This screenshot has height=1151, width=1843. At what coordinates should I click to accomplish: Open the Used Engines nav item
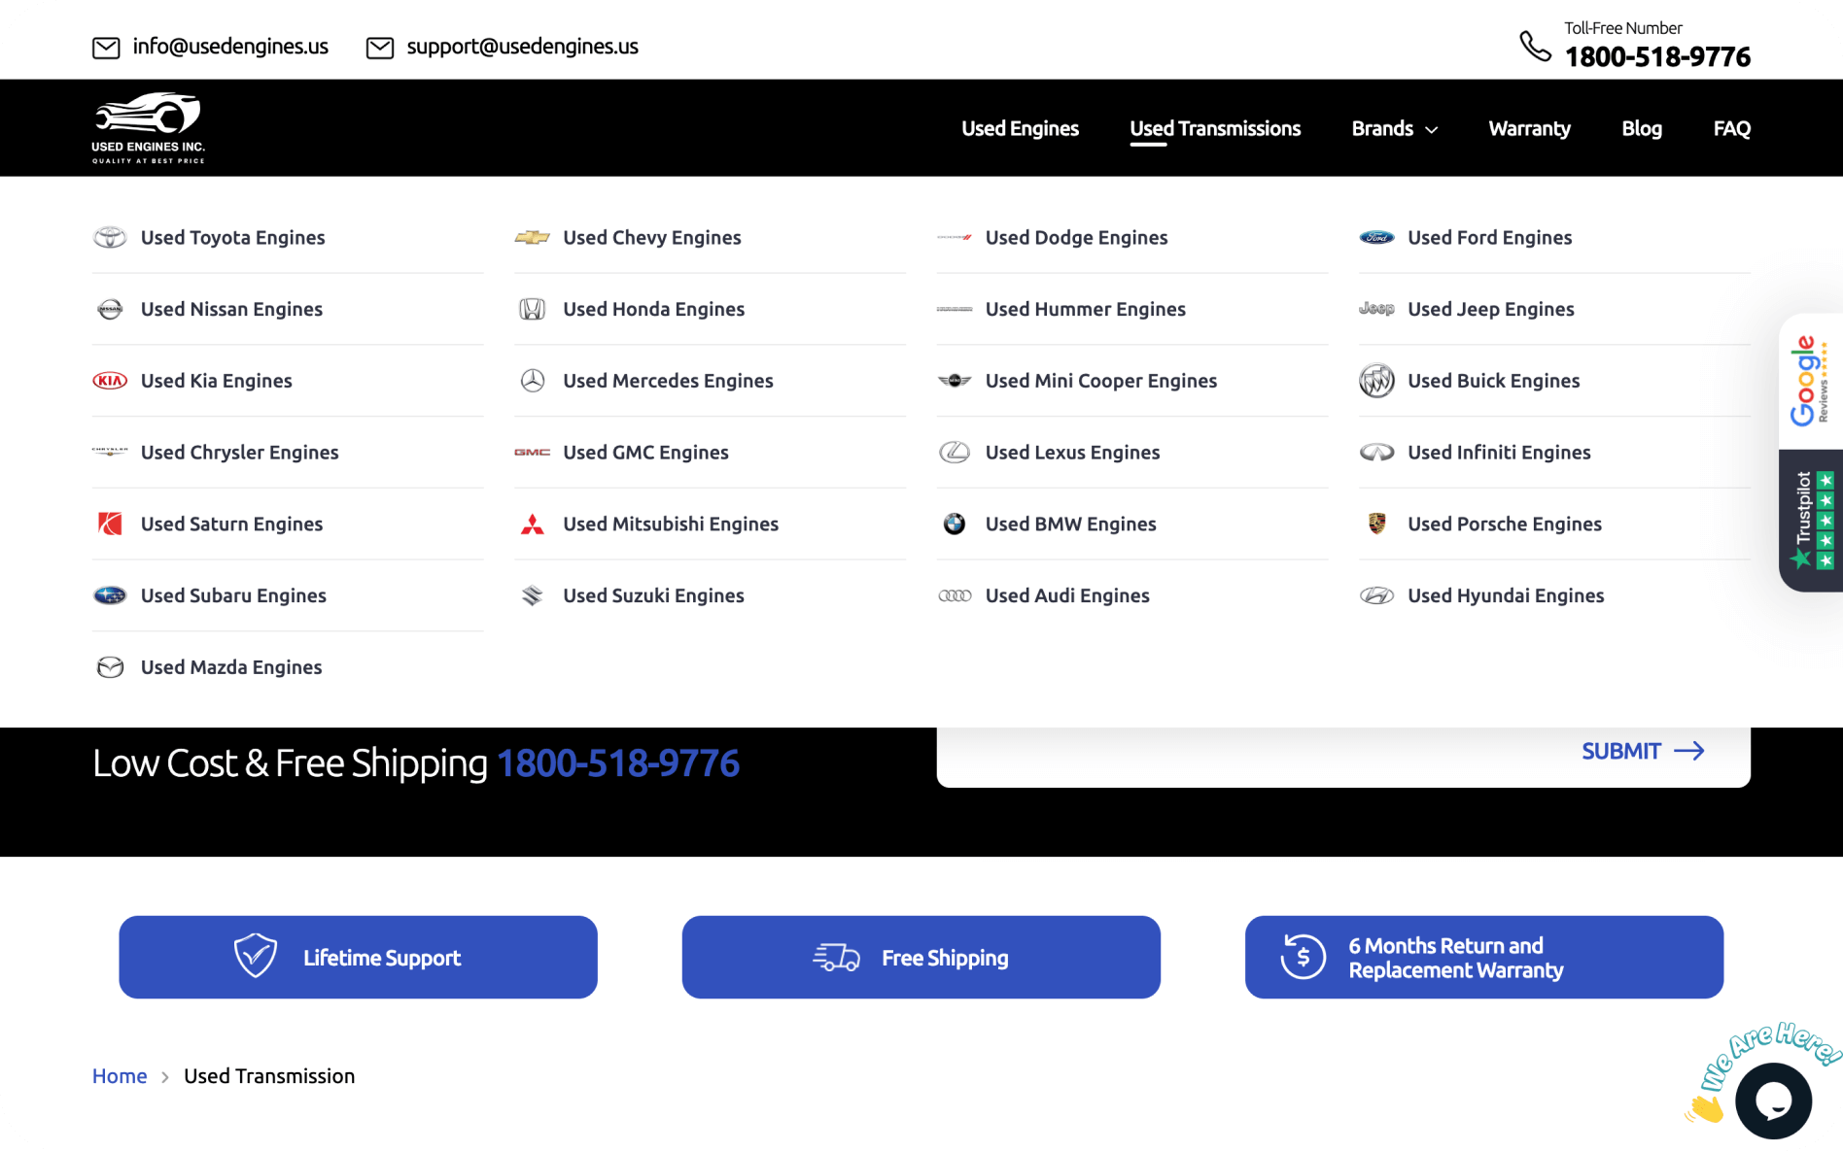click(1020, 128)
